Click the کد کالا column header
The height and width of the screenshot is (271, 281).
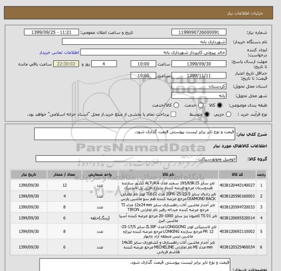pyautogui.click(x=237, y=175)
